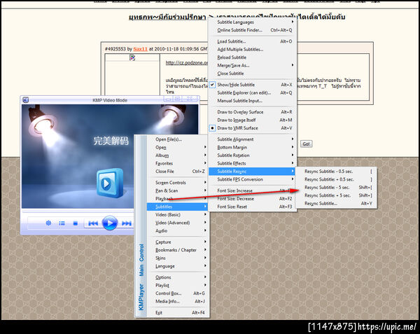Click the previous track button in KMPlayer
420x334 pixels.
coord(93,223)
